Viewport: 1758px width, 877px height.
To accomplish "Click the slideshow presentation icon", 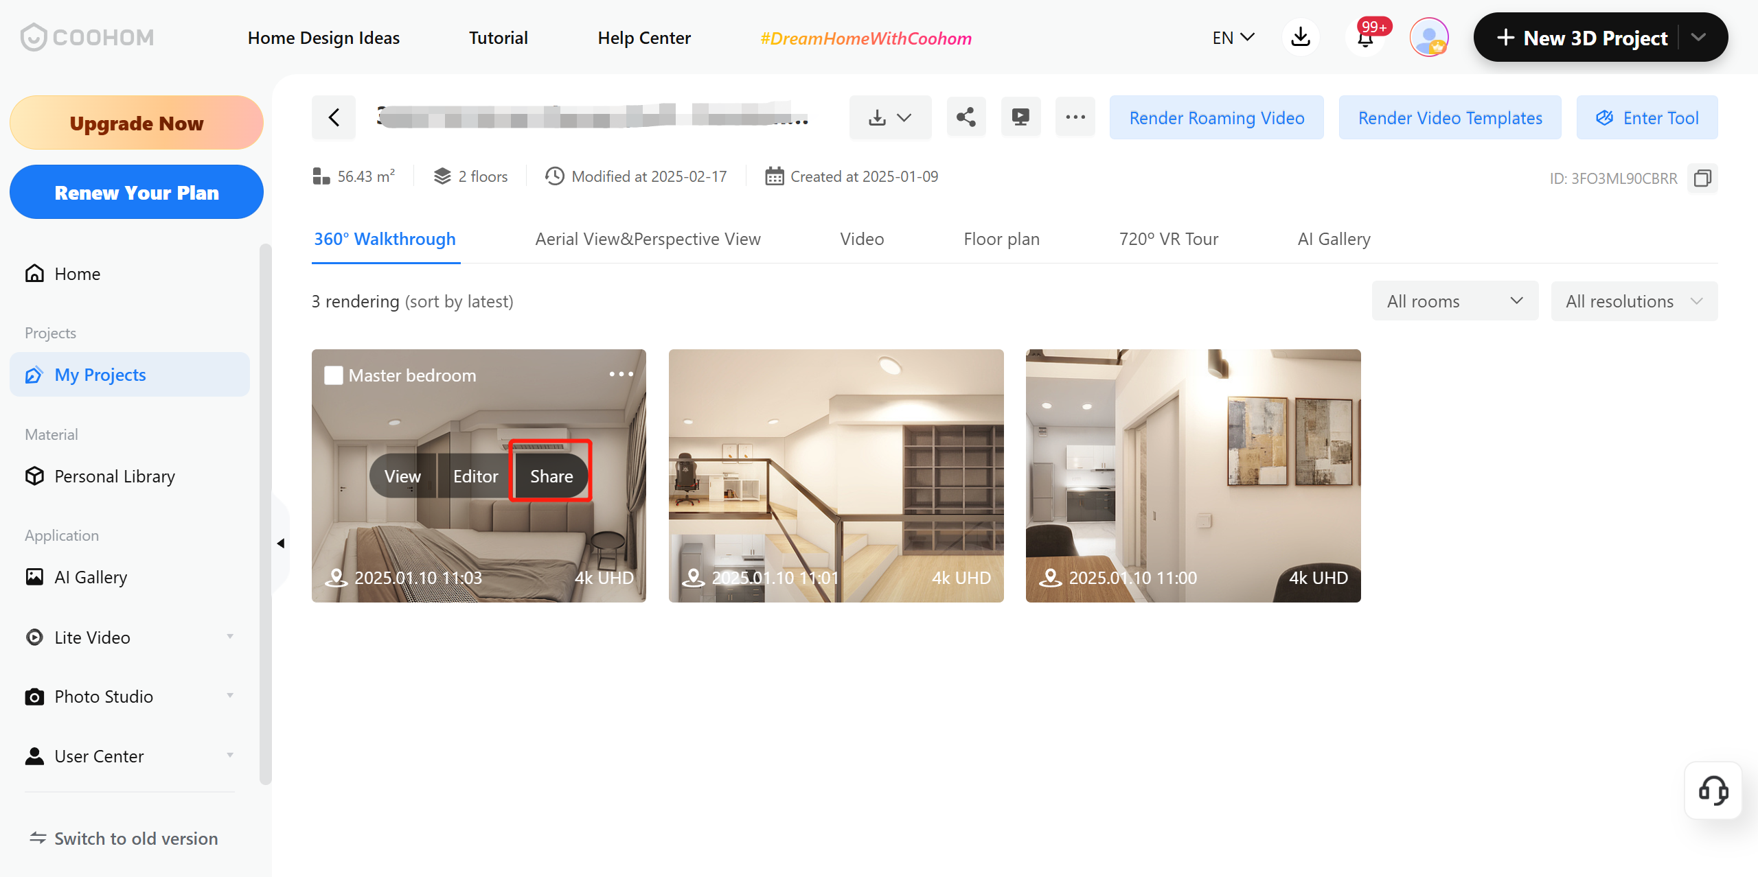I will pyautogui.click(x=1020, y=117).
